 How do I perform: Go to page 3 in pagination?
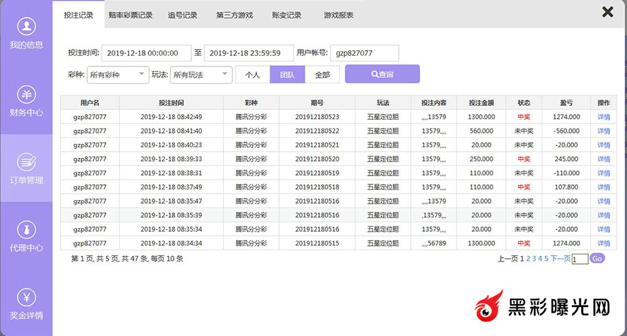tap(534, 258)
